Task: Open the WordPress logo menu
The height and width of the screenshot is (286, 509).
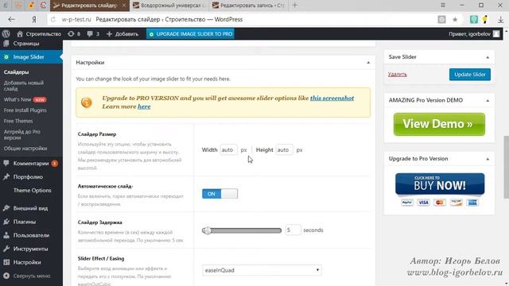Action: pos(6,33)
